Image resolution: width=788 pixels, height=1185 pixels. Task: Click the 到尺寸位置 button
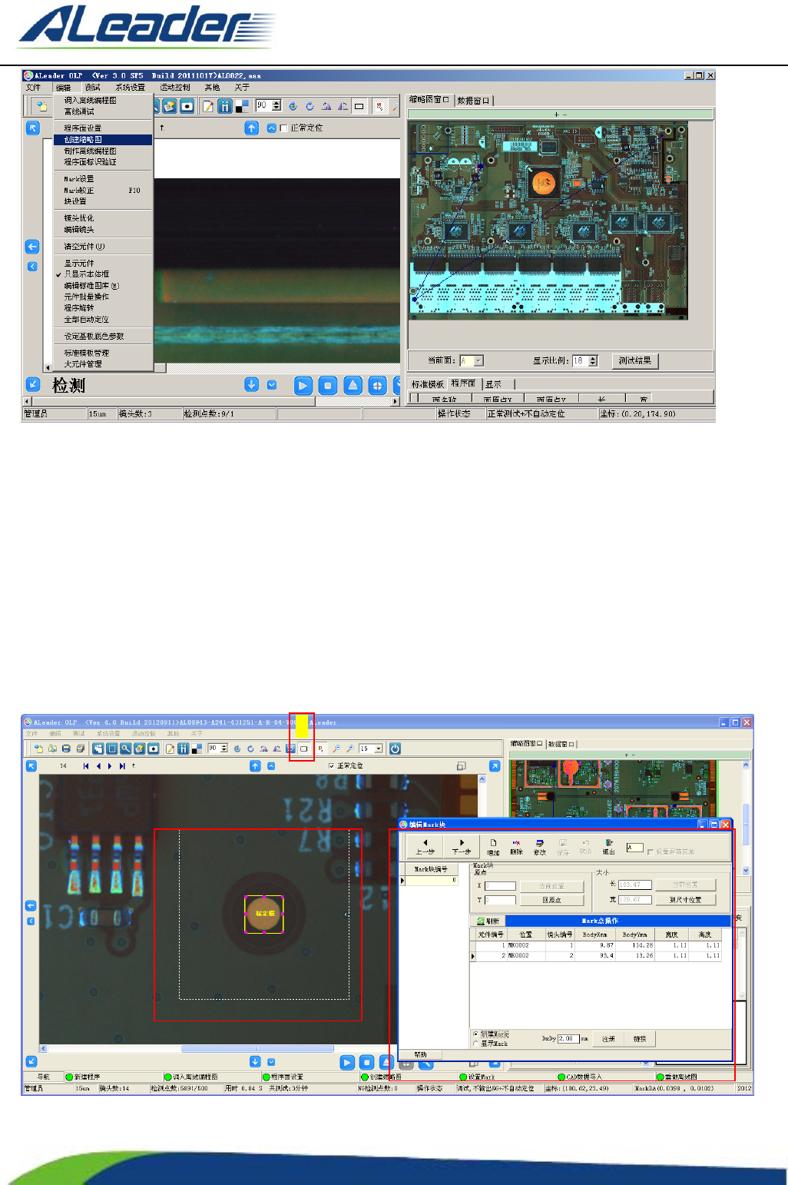(x=686, y=899)
